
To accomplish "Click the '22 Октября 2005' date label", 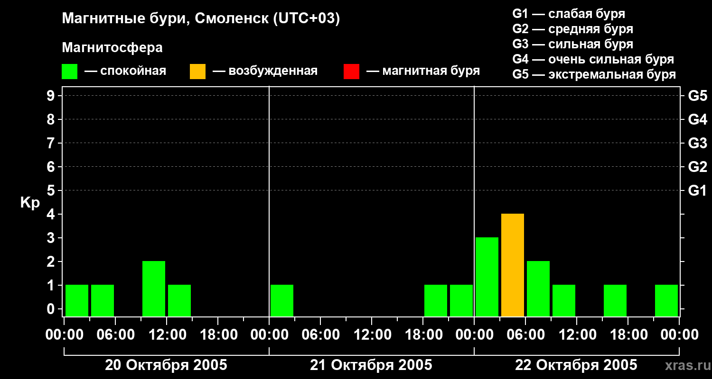I will click(x=576, y=365).
